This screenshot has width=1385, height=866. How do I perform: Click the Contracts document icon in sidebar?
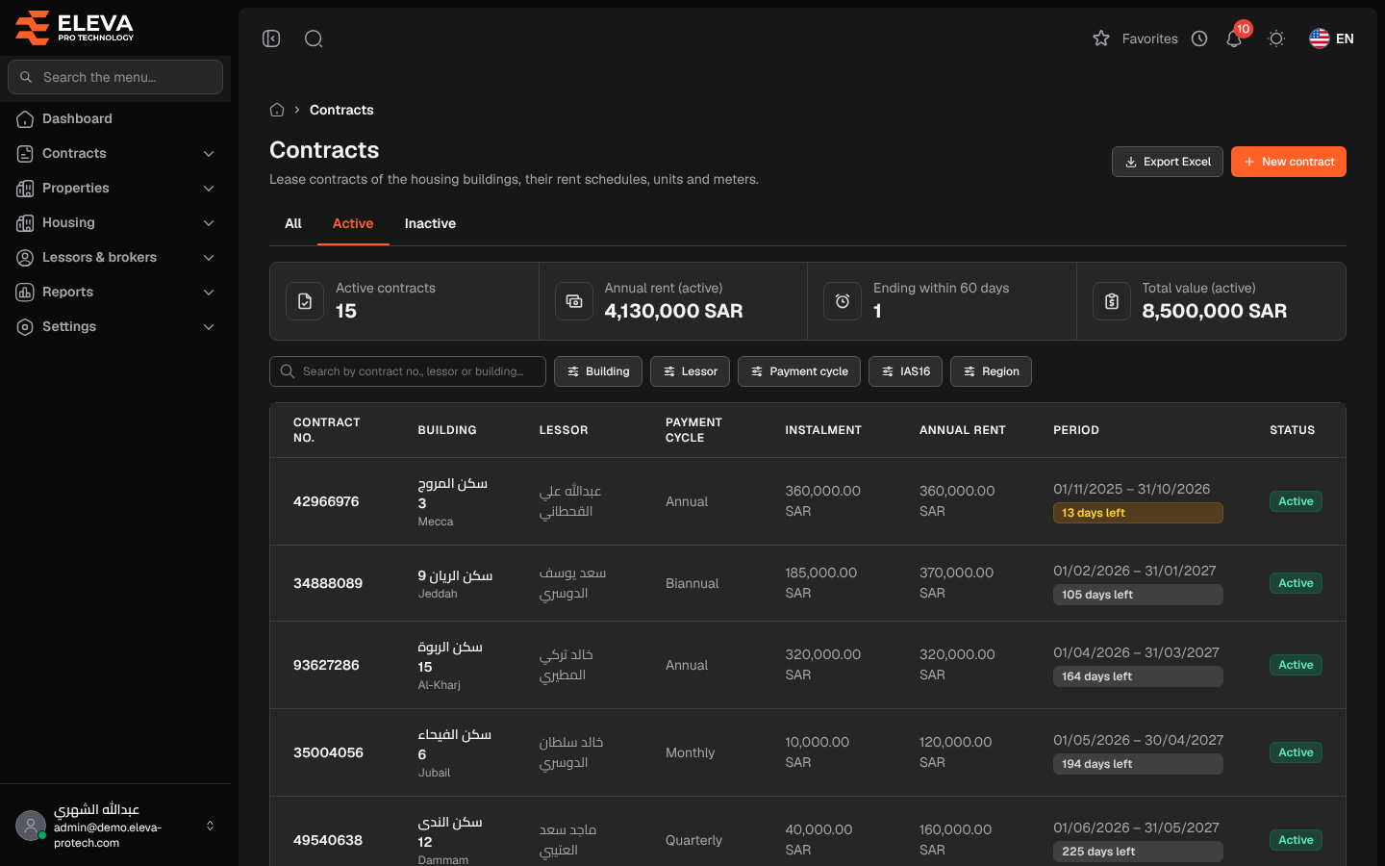(x=25, y=154)
